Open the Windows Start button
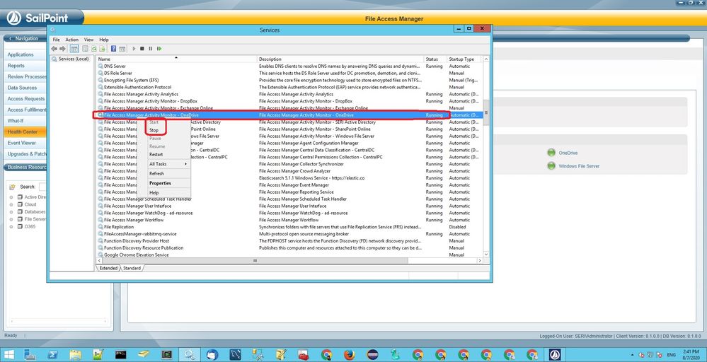Viewport: 707px width, 362px height. [x=8, y=354]
